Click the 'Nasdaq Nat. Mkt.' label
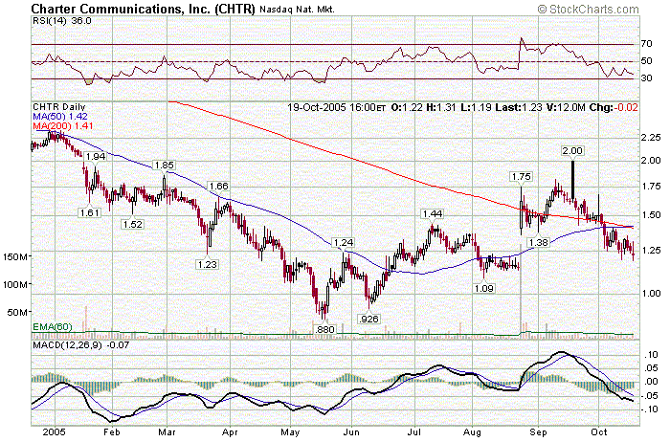The width and height of the screenshot is (670, 442). (x=297, y=10)
